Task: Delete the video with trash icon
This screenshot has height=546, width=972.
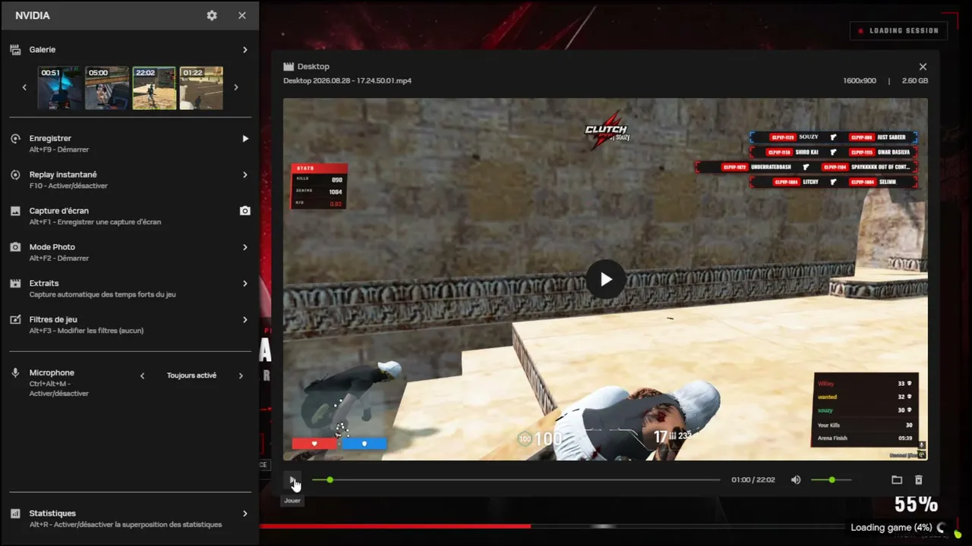Action: 918,480
